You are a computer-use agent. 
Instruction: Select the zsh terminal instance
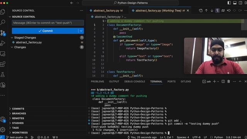[x=207, y=81]
